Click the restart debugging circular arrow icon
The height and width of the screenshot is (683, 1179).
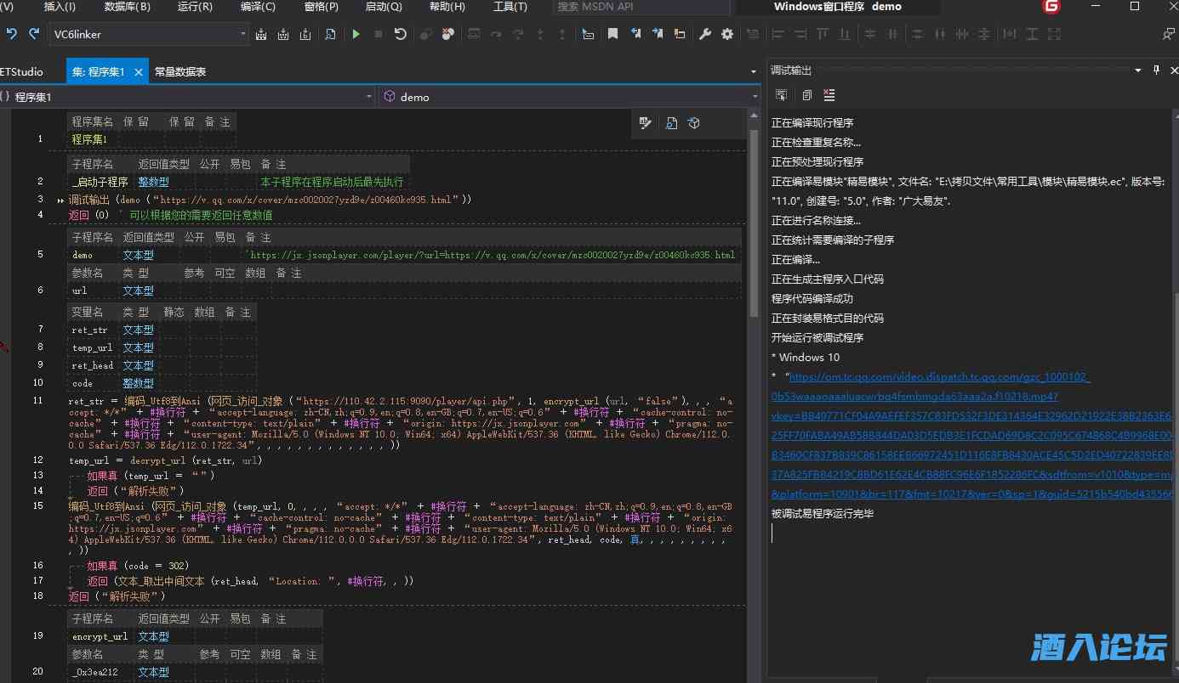tap(401, 34)
